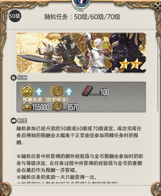Click the gil coin bonus icon
This screenshot has height=196, width=161.
click(58, 91)
